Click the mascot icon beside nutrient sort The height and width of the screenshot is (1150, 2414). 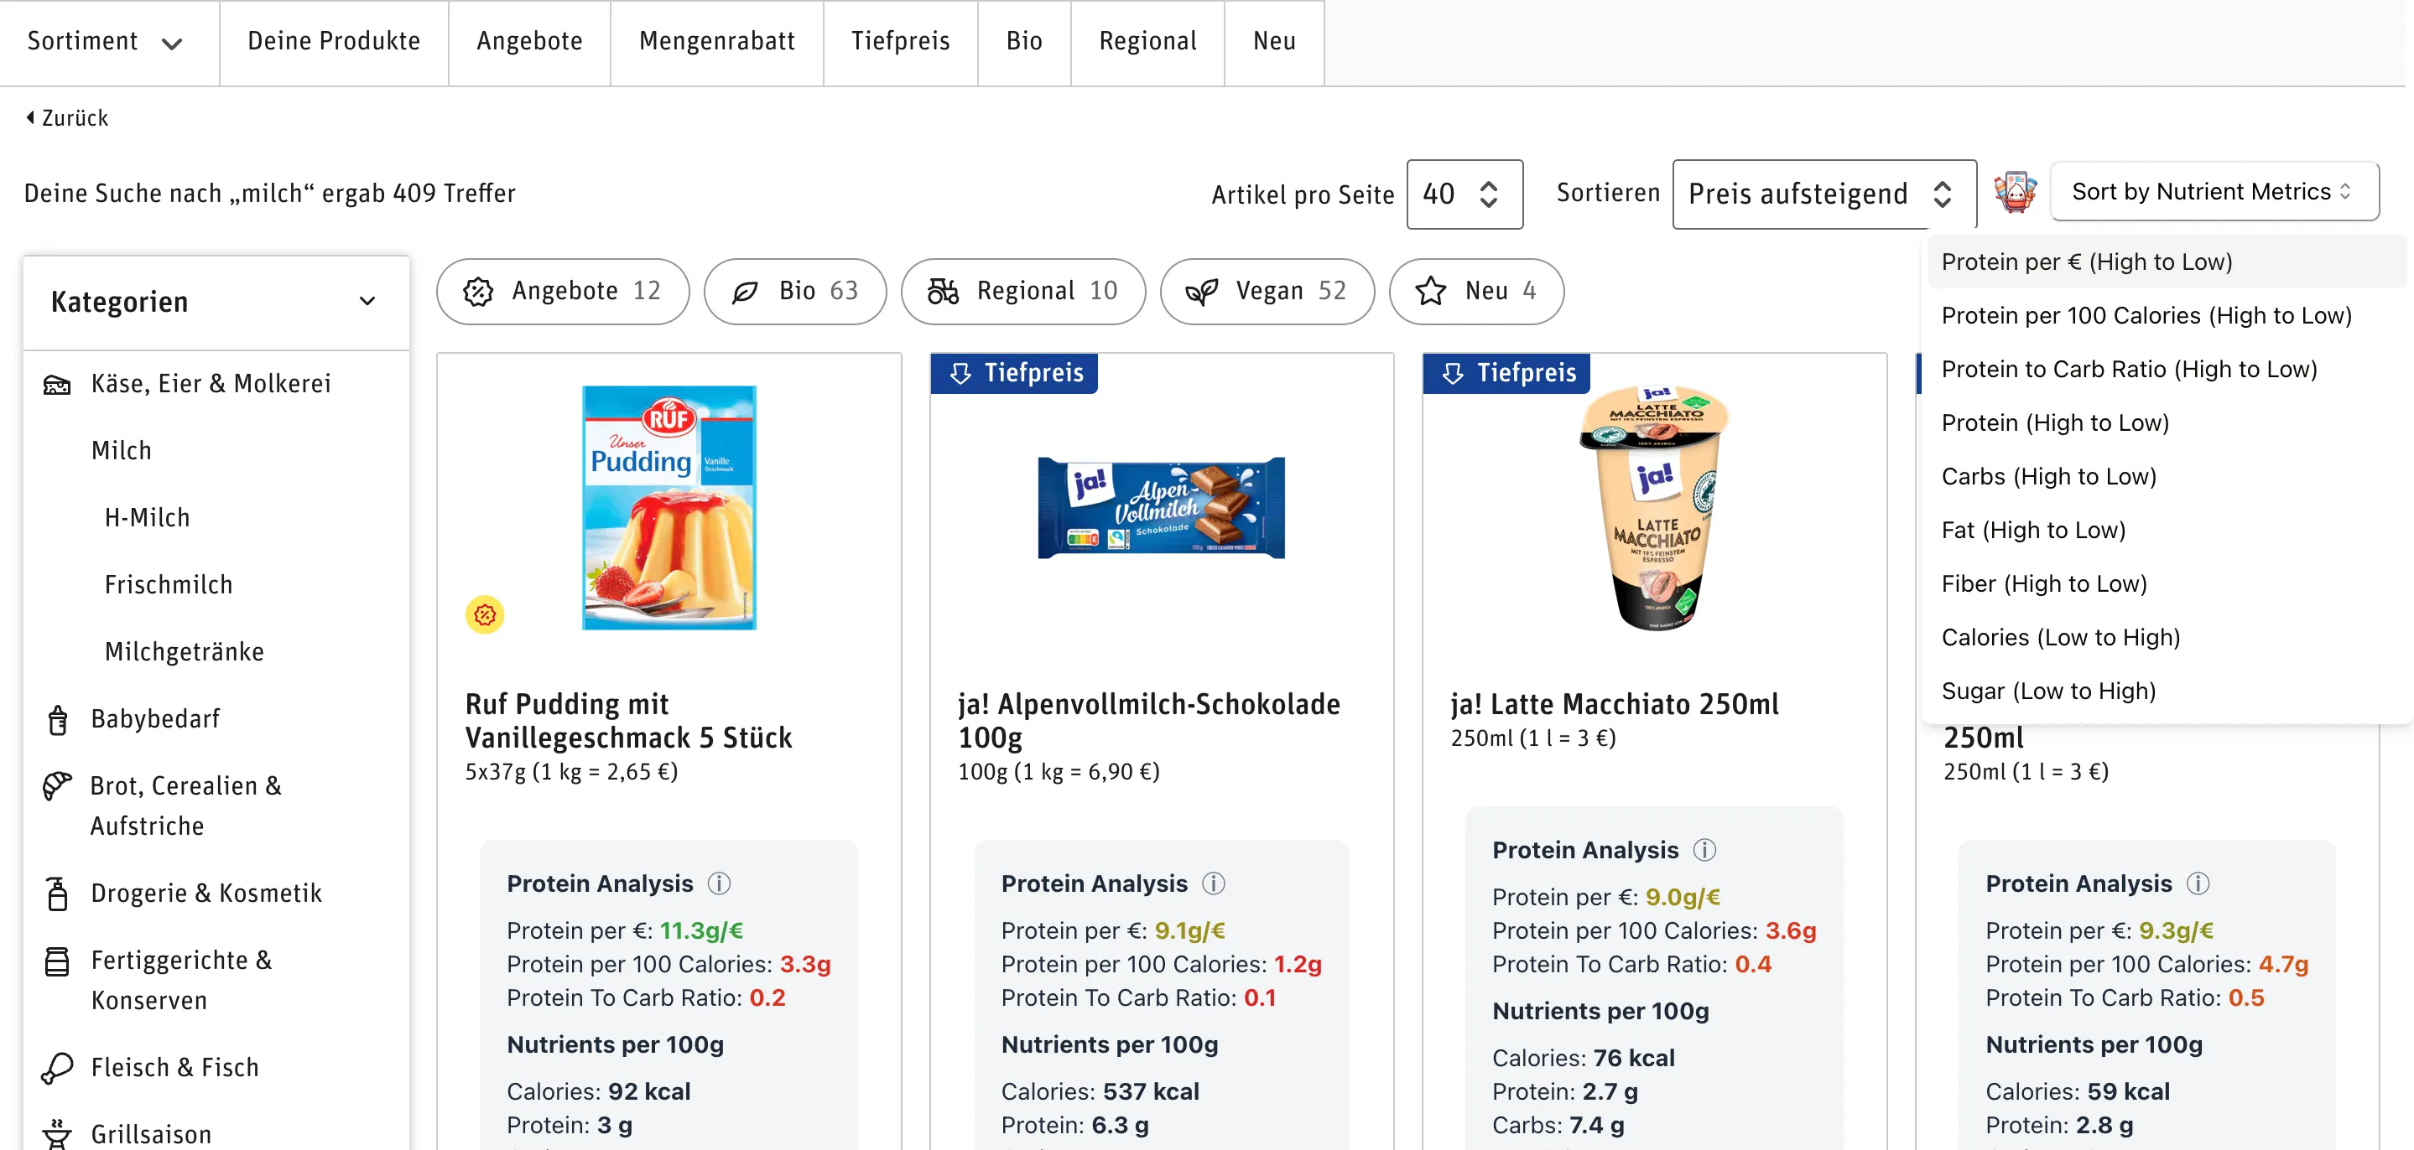(x=2015, y=192)
